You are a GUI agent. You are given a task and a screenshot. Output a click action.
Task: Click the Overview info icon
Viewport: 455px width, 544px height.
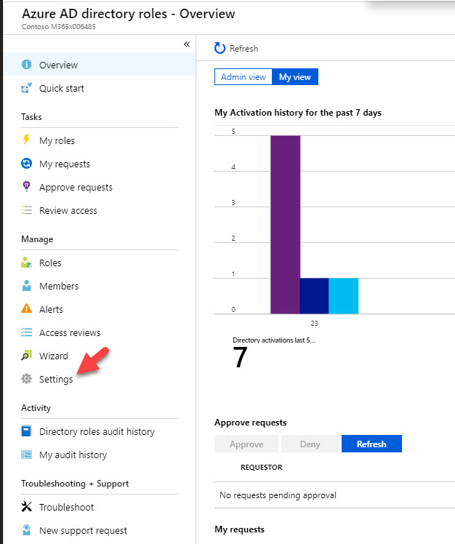[x=26, y=65]
